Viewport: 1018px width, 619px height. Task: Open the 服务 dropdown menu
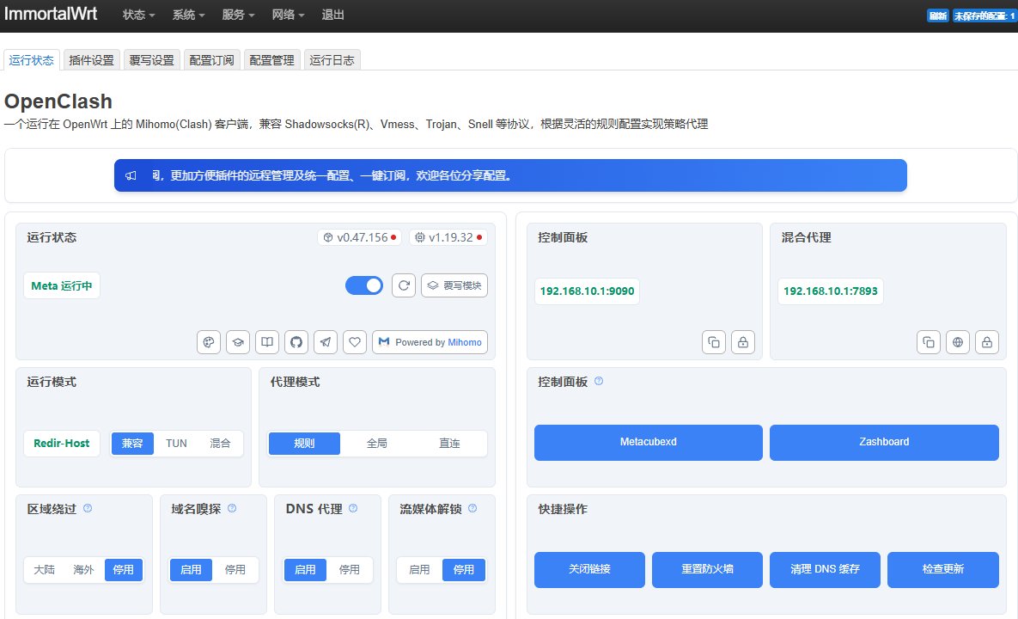tap(238, 15)
